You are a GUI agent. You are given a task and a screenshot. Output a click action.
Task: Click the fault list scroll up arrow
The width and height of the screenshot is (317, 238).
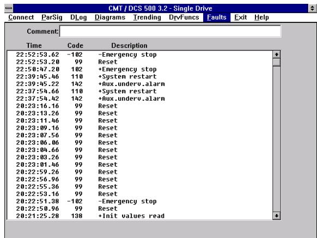tap(276, 54)
